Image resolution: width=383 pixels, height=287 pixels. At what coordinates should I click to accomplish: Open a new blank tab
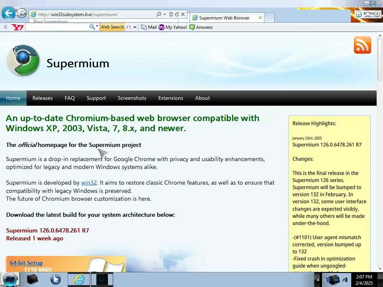[269, 18]
